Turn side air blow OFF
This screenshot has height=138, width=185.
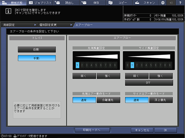coord(149,83)
